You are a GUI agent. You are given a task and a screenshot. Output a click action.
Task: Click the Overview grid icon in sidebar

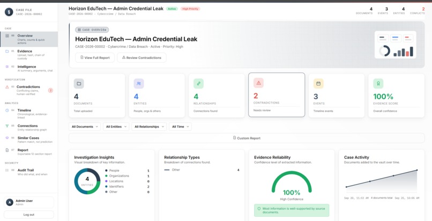point(7,36)
